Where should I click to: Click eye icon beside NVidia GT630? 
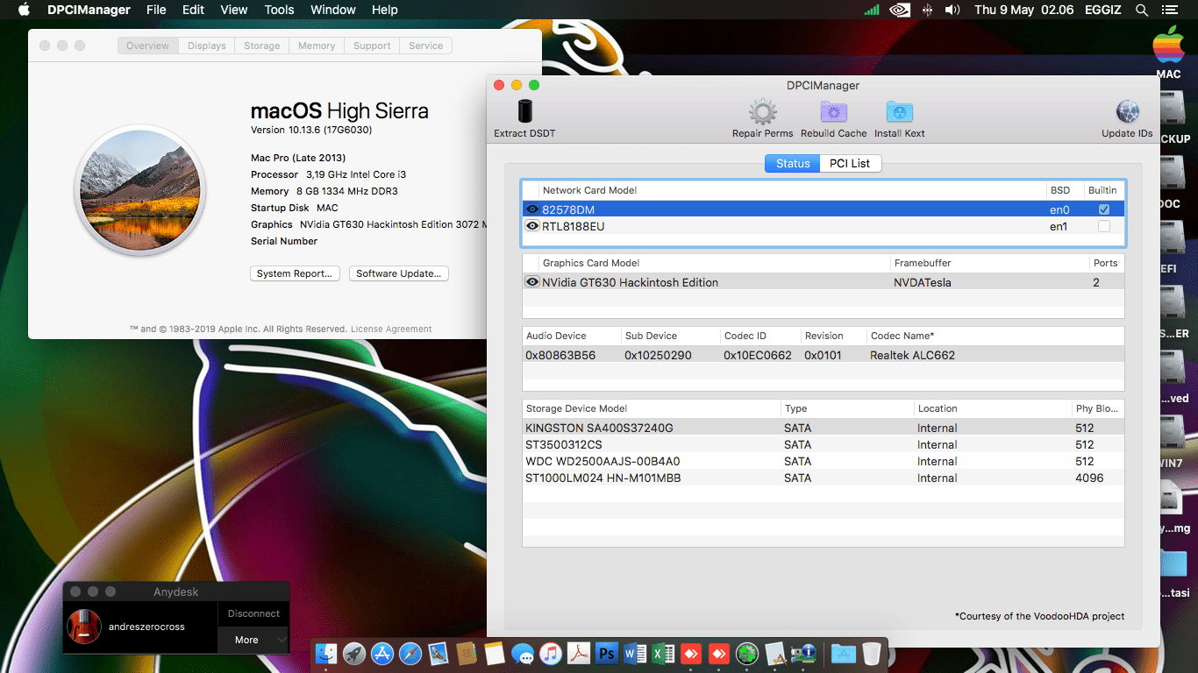(x=532, y=282)
